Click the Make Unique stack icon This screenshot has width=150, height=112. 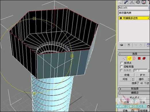pos(136,45)
